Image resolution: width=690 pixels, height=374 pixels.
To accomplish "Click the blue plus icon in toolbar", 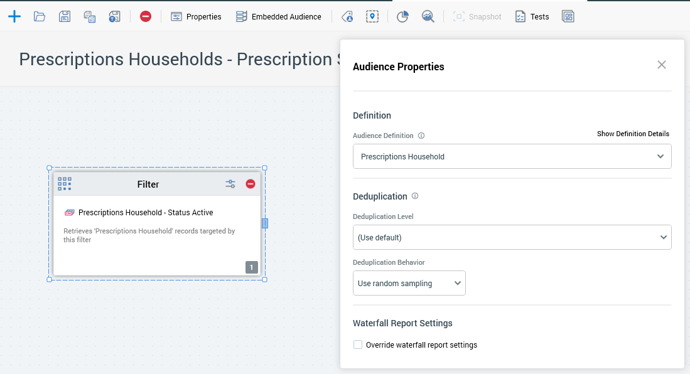I will [x=14, y=16].
